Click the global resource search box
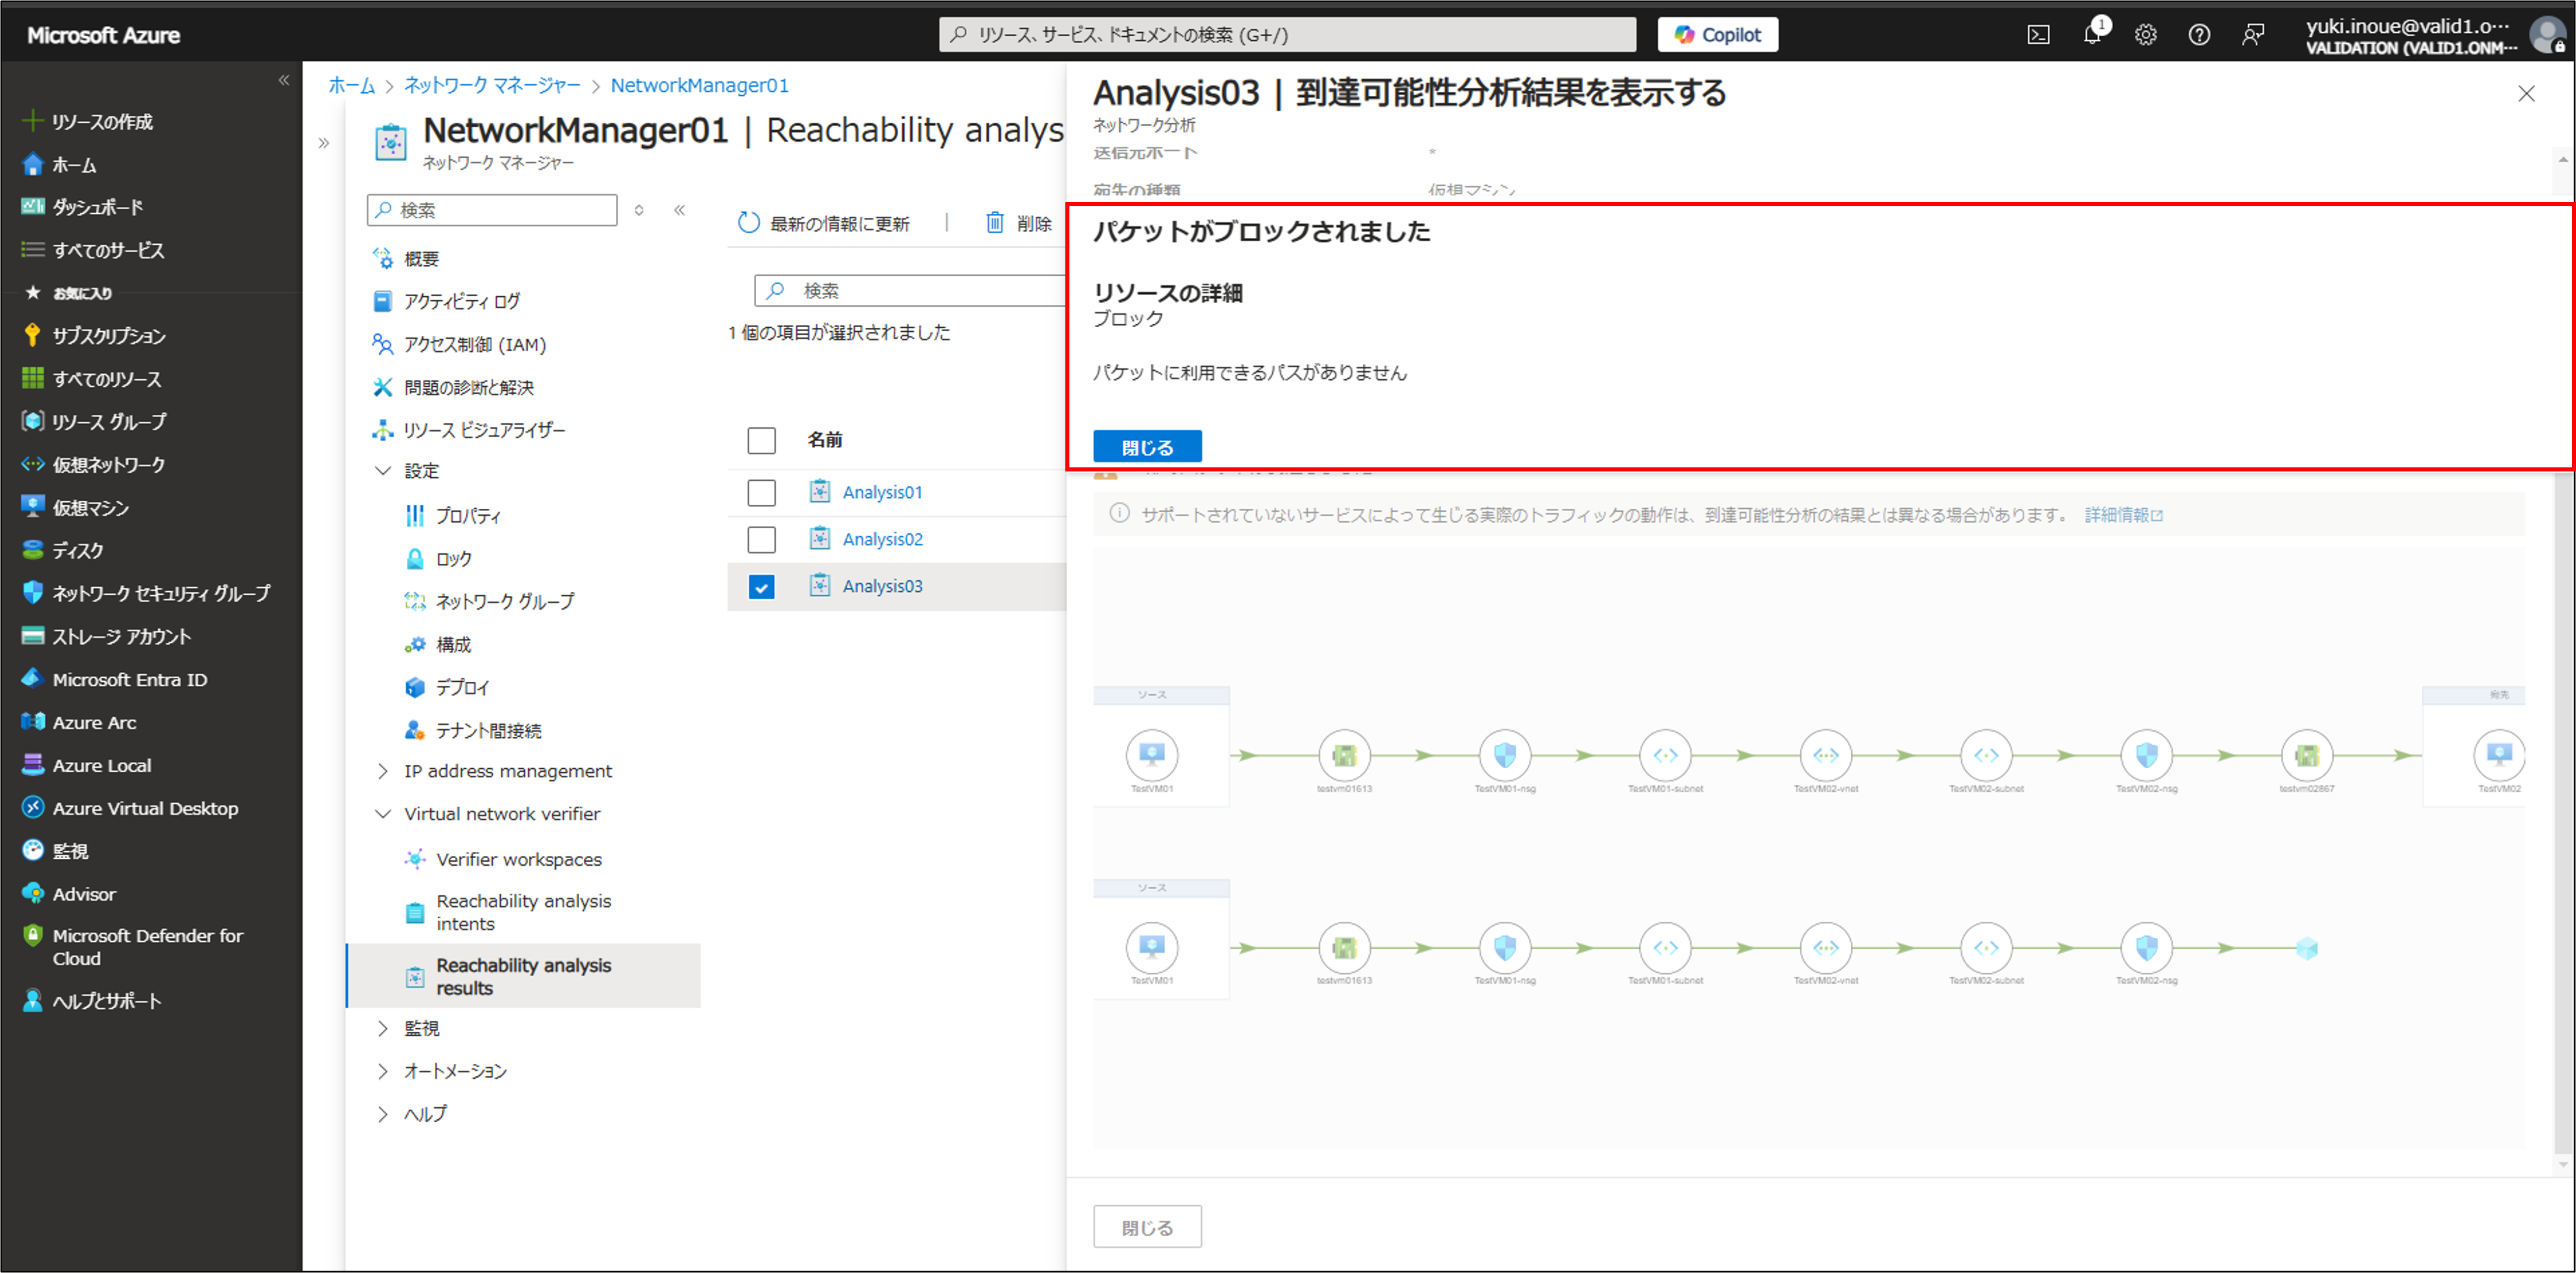 coord(1287,35)
